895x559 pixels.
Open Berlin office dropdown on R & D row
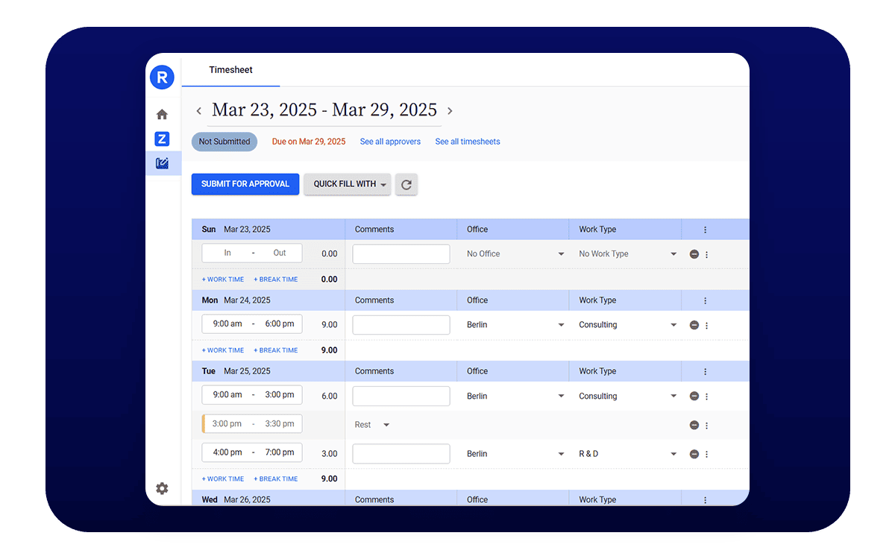click(x=515, y=454)
